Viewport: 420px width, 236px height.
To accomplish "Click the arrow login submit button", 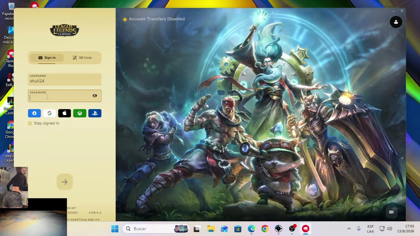I will coord(64,182).
